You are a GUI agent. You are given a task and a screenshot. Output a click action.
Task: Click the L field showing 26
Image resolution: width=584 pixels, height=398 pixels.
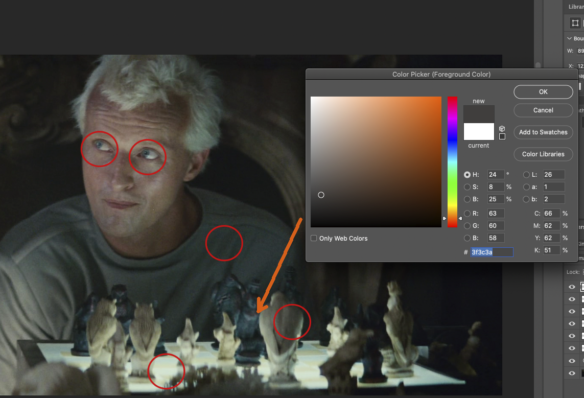554,175
